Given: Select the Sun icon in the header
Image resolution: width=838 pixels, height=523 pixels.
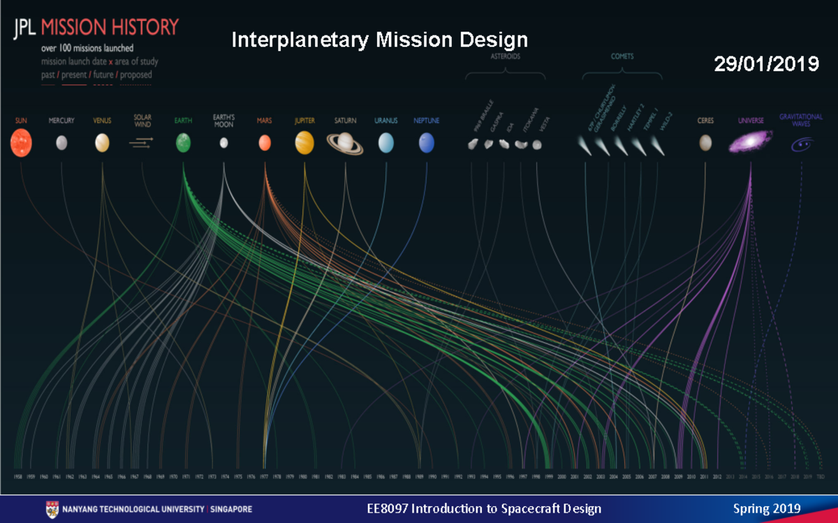Looking at the screenshot, I should [22, 143].
